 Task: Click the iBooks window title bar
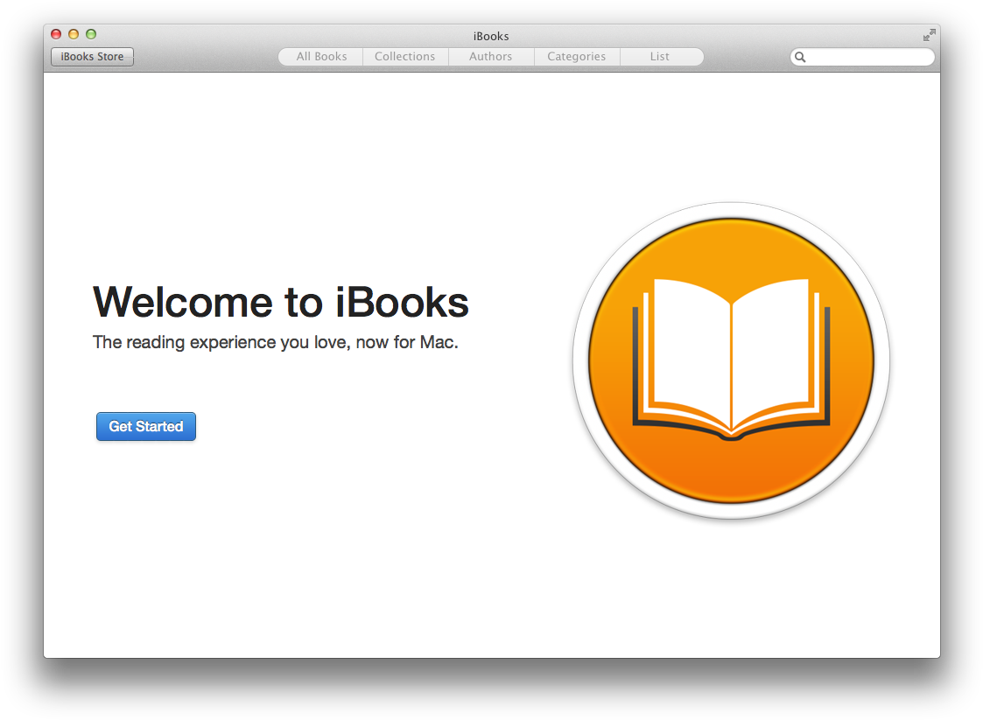pos(490,36)
